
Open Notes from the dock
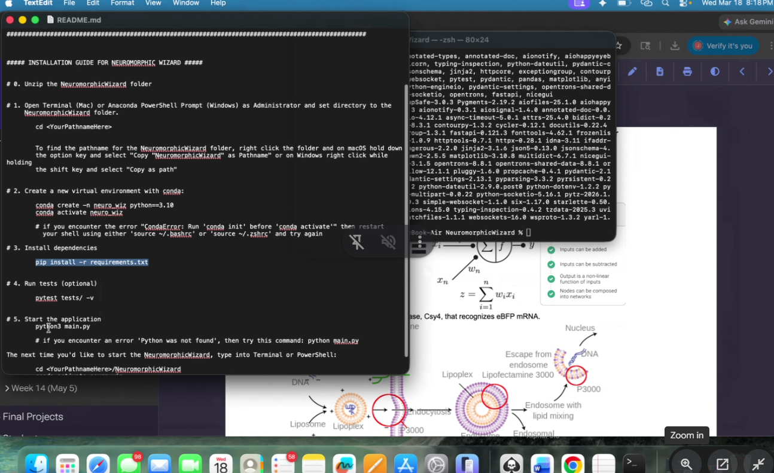[x=313, y=464]
